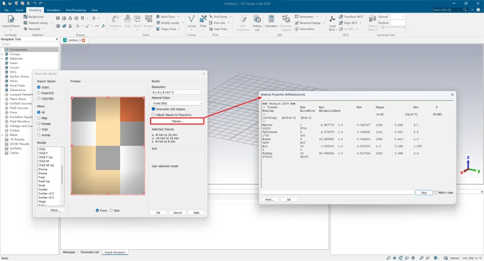Image resolution: width=484 pixels, height=261 pixels.
Task: Create a brick shape
Action: [x=58, y=18]
